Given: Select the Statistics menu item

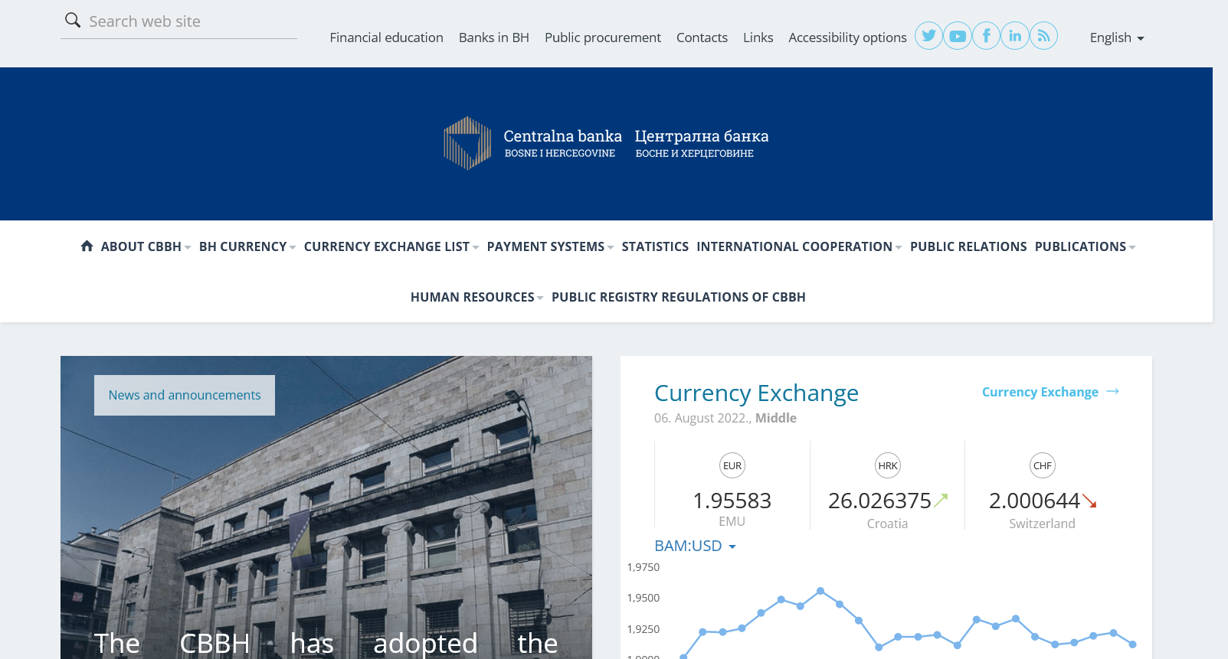Looking at the screenshot, I should tap(655, 246).
